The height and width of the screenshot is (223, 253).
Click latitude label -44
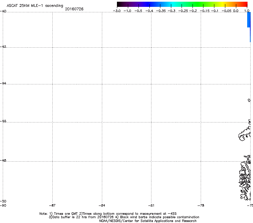pos(3,83)
